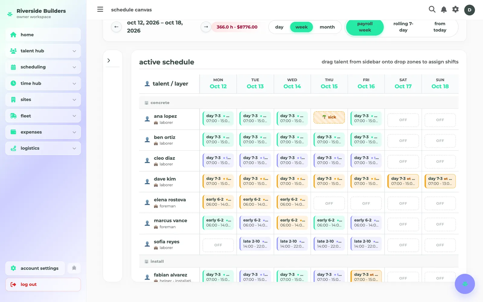Click ana lopez person icon
The width and height of the screenshot is (483, 302).
click(147, 119)
